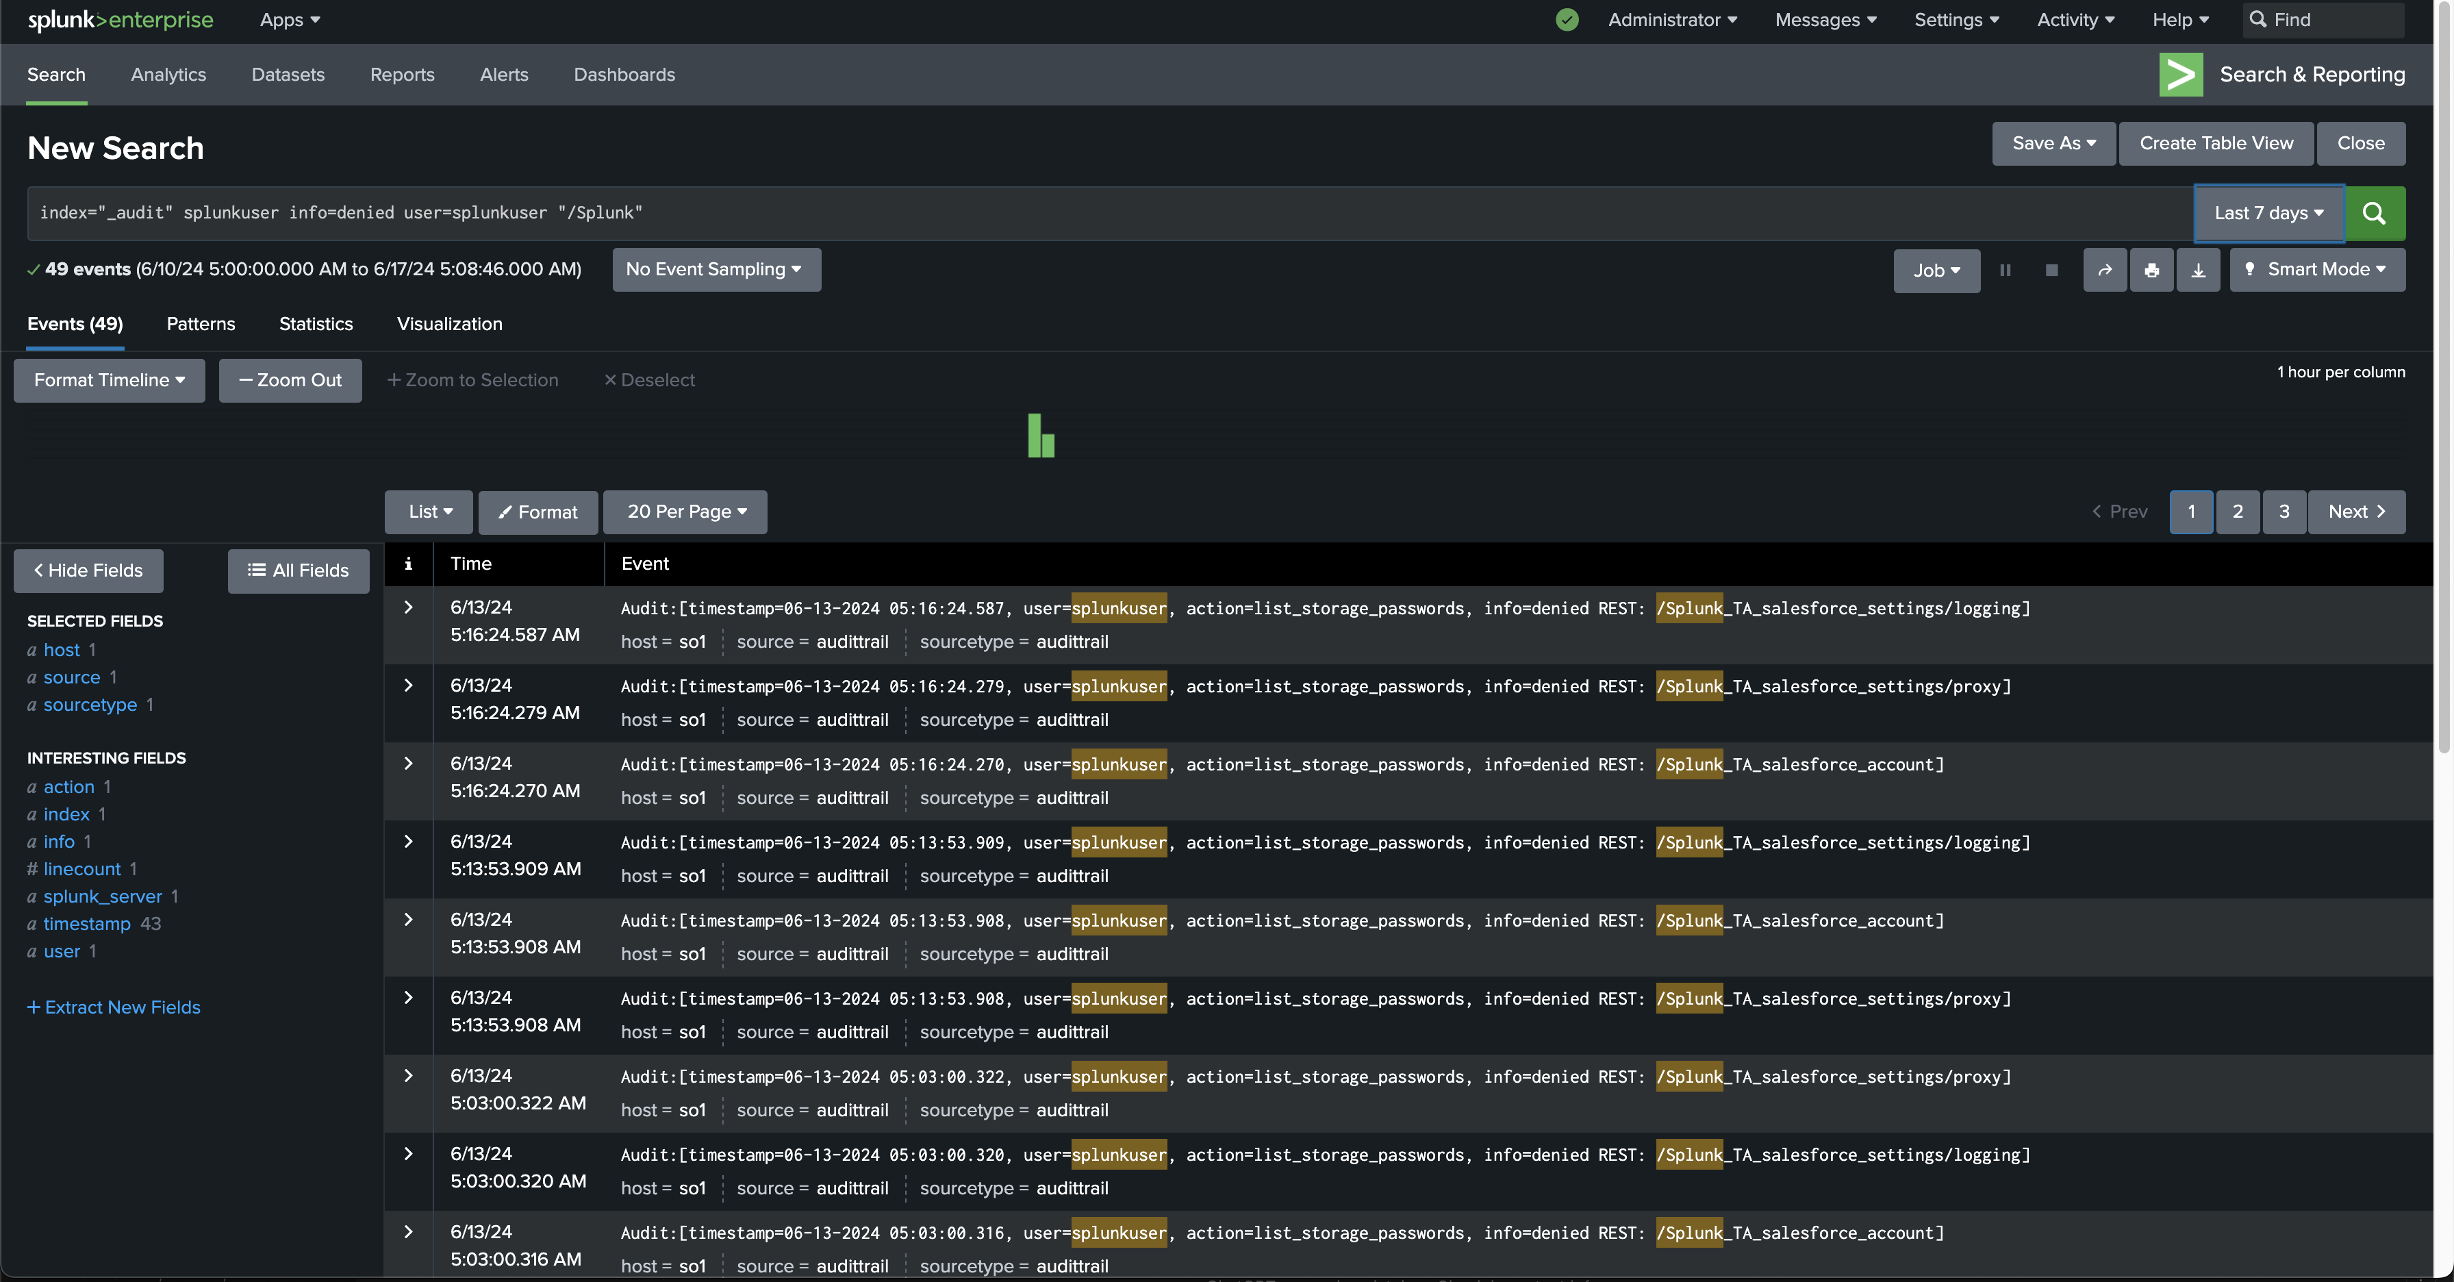The image size is (2454, 1282).
Task: Open the No Event Sampling dropdown
Action: [716, 270]
